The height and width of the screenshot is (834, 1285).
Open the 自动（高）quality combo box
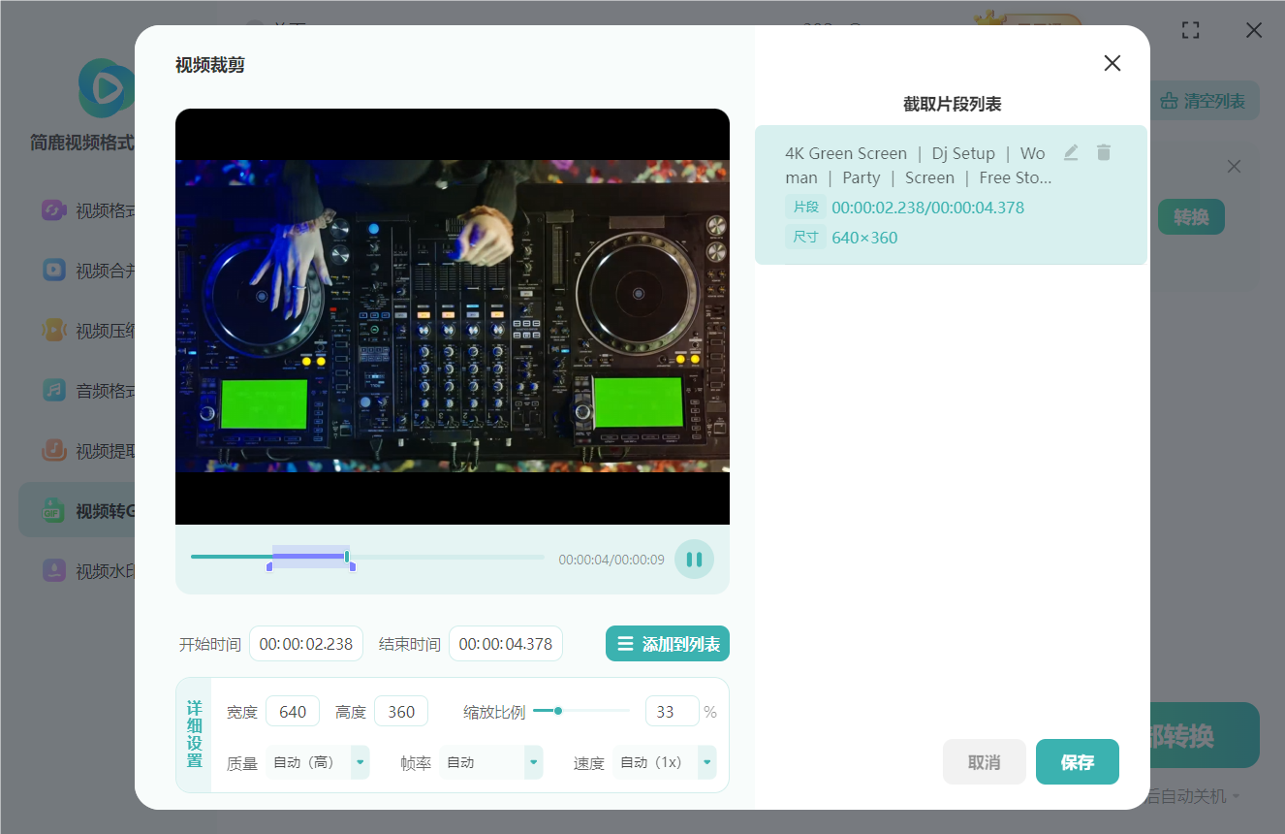coord(318,762)
